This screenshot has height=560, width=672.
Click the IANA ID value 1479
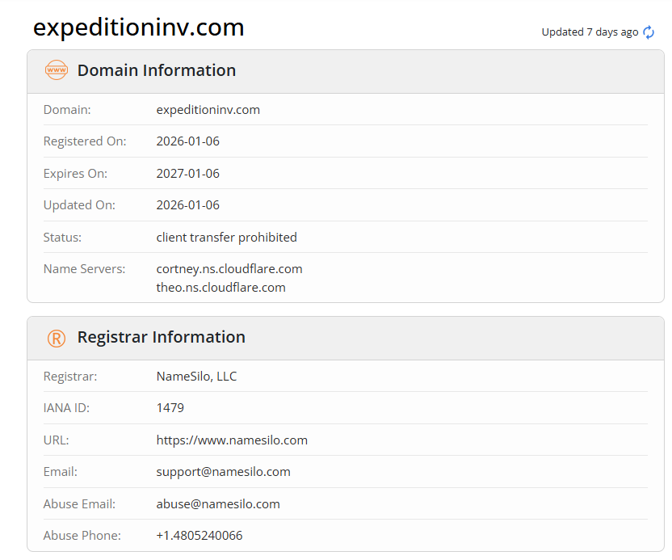pos(170,408)
